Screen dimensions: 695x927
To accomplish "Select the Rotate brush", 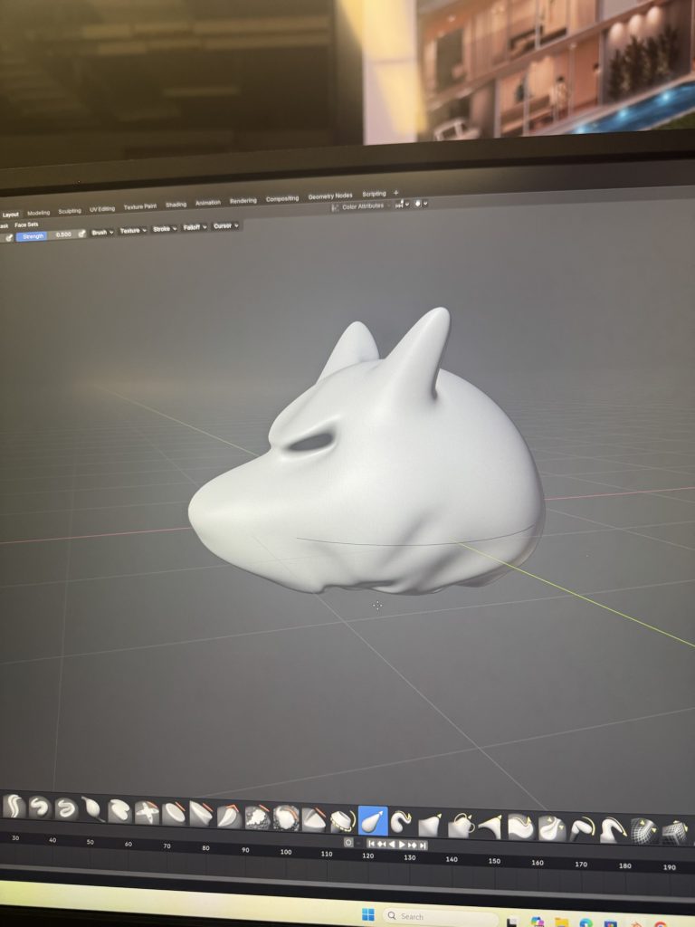I will 613,831.
